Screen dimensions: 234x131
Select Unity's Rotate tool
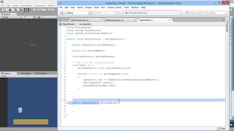(x=15, y=10)
